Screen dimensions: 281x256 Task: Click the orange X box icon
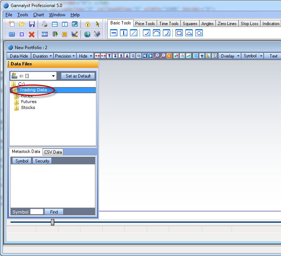point(169,56)
